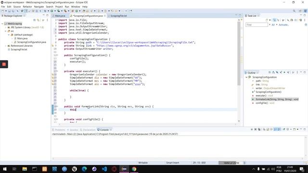Click the Open Perspective icon

(300, 11)
